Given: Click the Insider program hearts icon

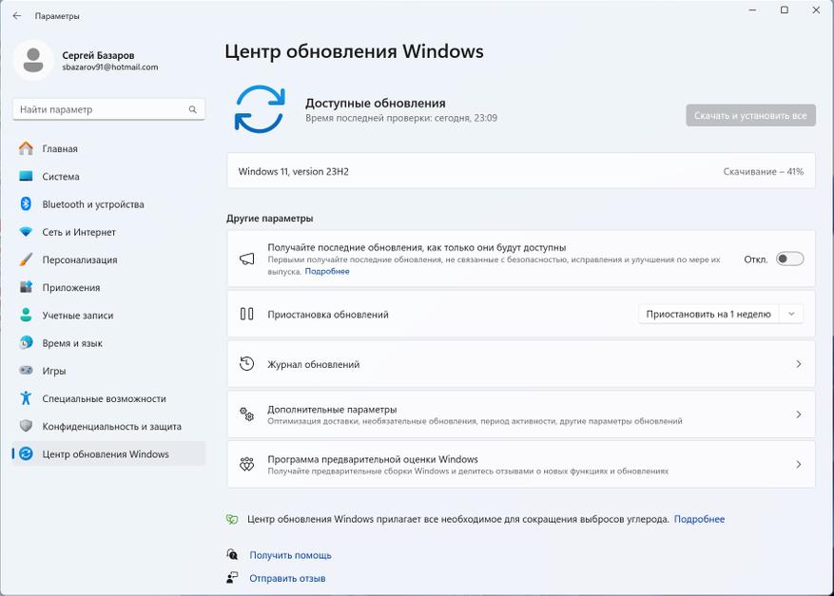Looking at the screenshot, I should coord(247,464).
